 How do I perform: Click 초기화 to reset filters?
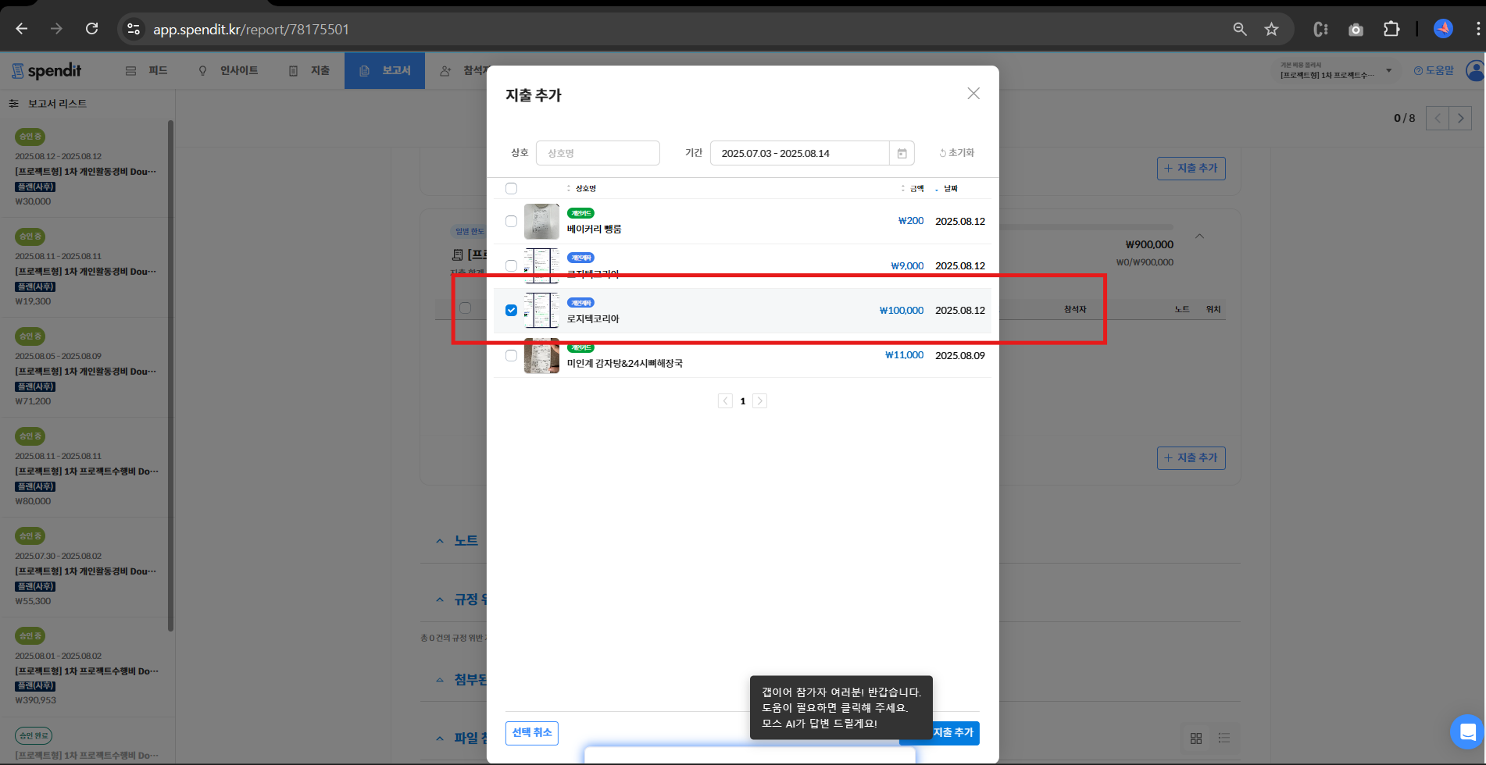[x=957, y=153]
